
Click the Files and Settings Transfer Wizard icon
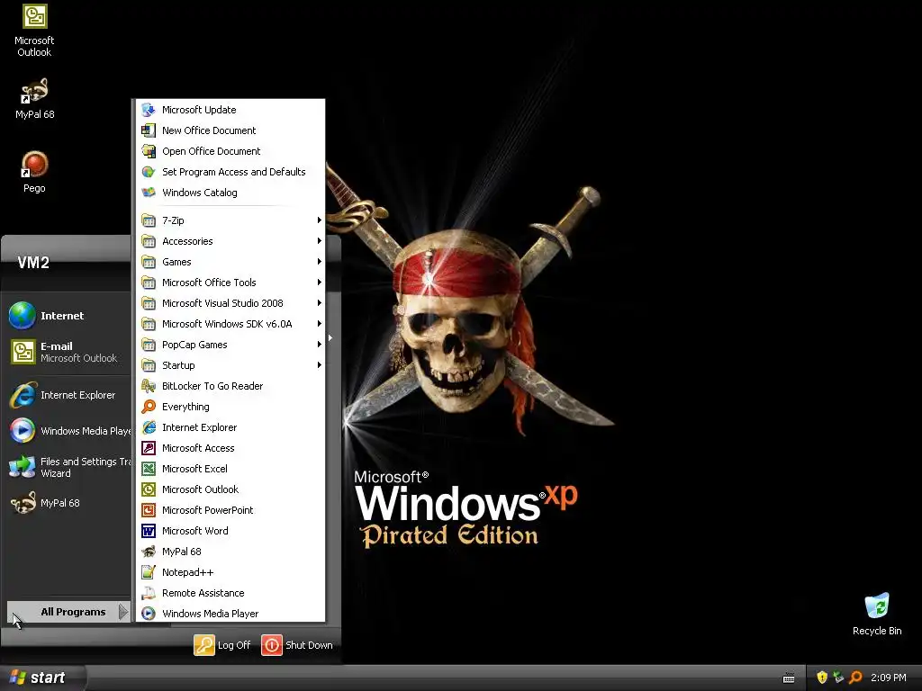23,467
